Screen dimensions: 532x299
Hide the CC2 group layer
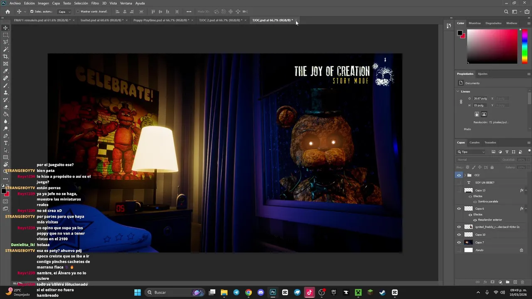click(x=459, y=175)
